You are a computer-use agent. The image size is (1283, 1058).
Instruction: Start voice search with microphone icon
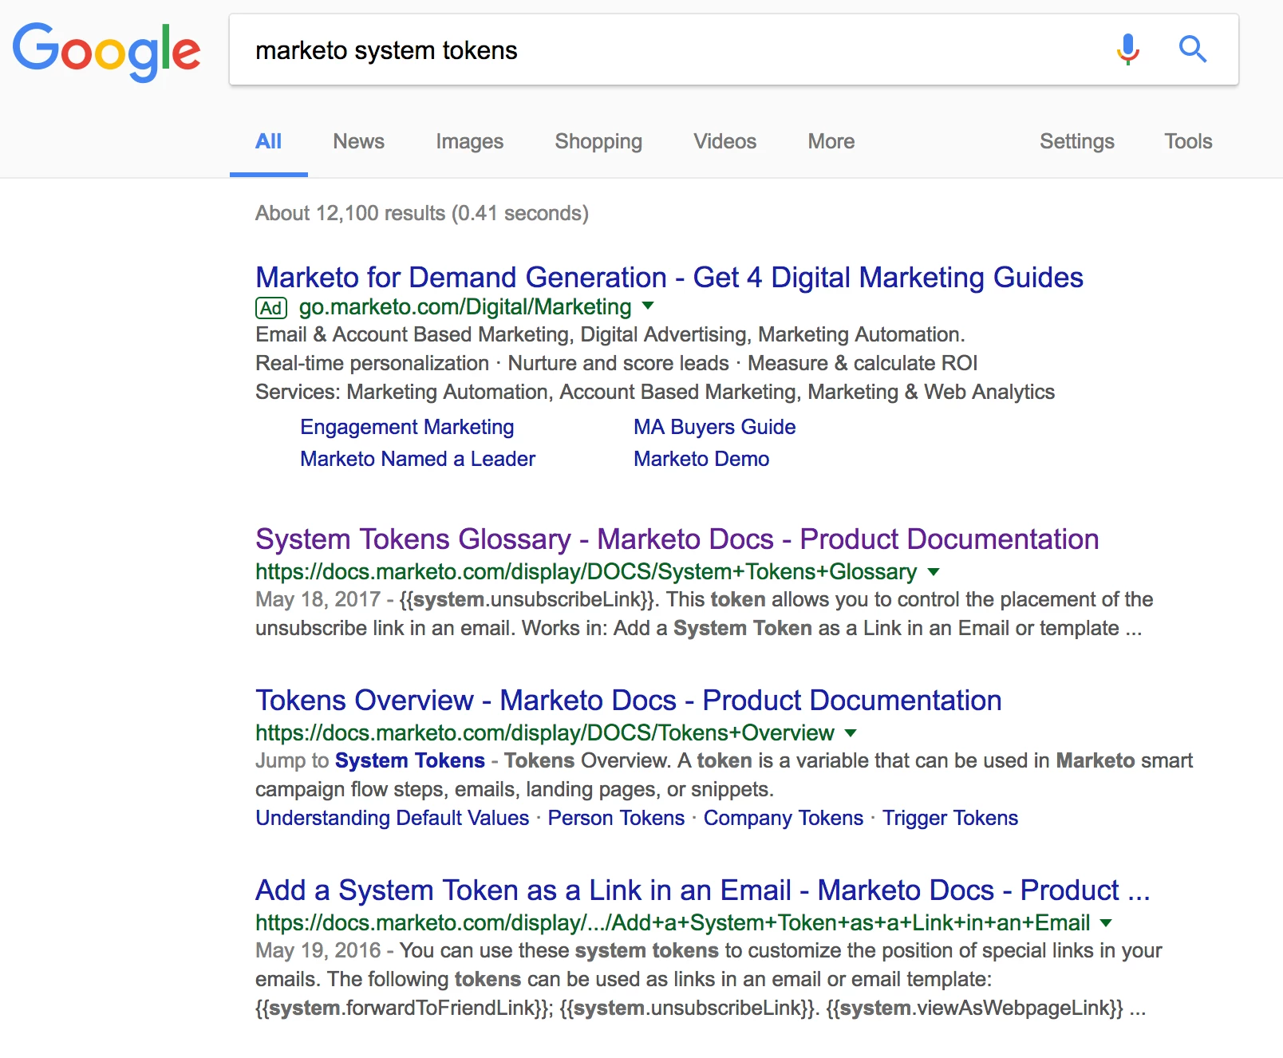click(x=1127, y=49)
